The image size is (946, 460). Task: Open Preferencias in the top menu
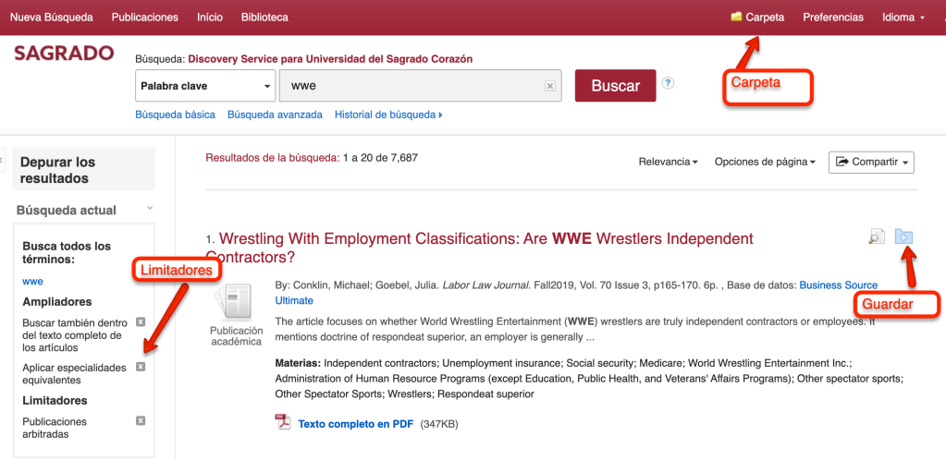point(832,18)
